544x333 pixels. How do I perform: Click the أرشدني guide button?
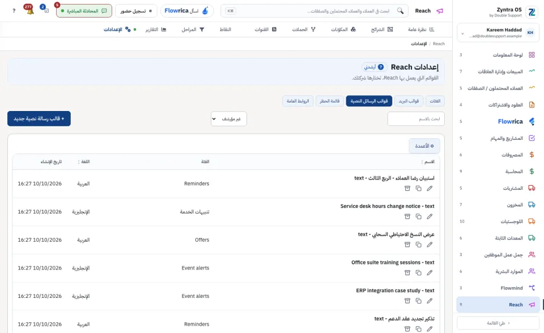[x=374, y=67]
